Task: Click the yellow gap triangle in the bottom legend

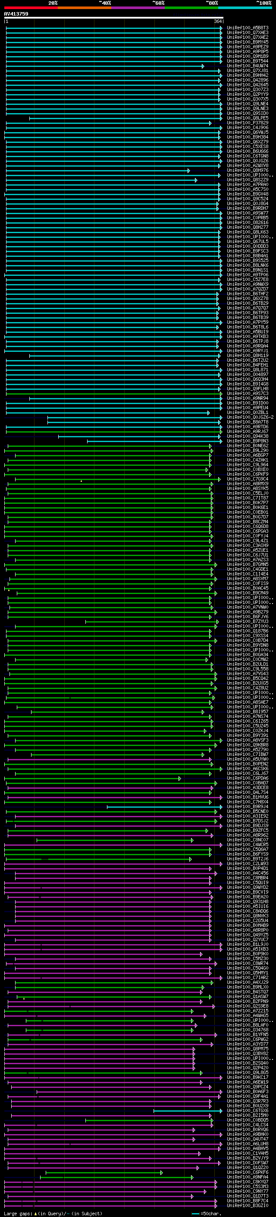Action: [35, 1213]
